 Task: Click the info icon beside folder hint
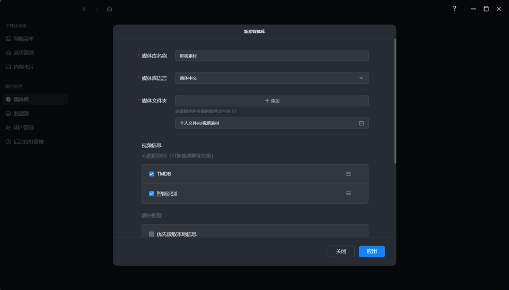[x=234, y=111]
